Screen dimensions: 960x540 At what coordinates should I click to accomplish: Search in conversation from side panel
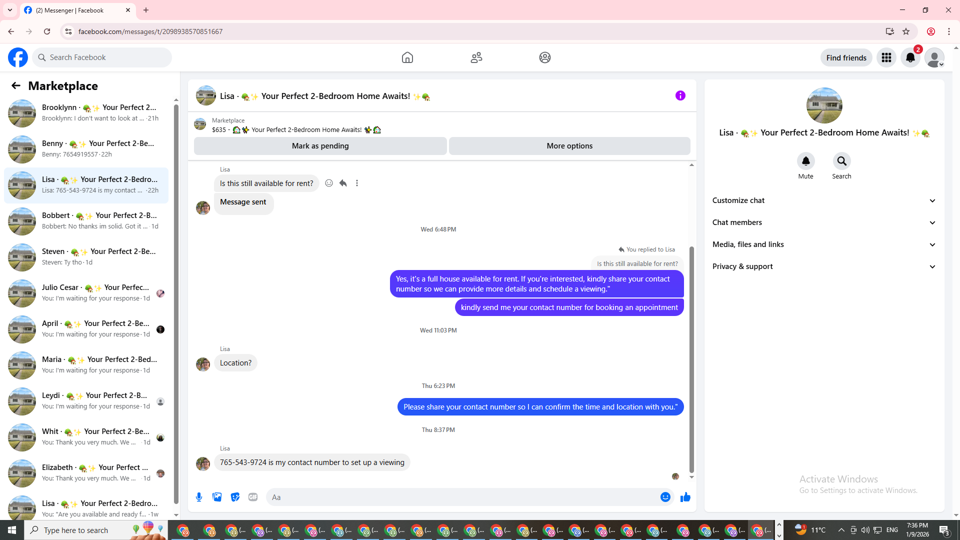pos(841,161)
